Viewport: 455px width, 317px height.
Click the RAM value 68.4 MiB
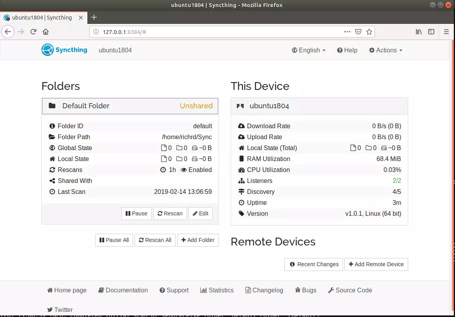click(389, 159)
